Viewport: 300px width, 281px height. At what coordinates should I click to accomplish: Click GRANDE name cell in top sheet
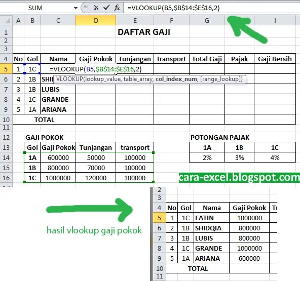click(58, 99)
